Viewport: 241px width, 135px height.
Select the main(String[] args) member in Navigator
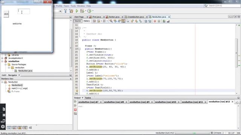(x=20, y=88)
